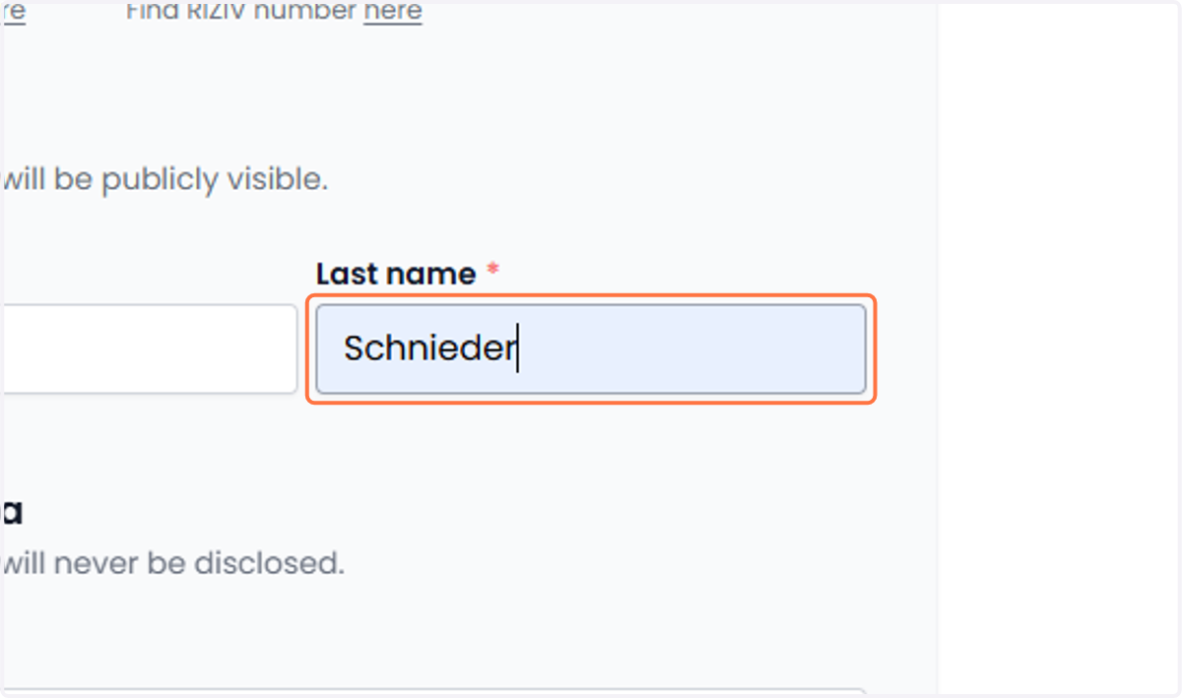
Task: Click the "will be publicly visible." sentence
Action: [164, 179]
